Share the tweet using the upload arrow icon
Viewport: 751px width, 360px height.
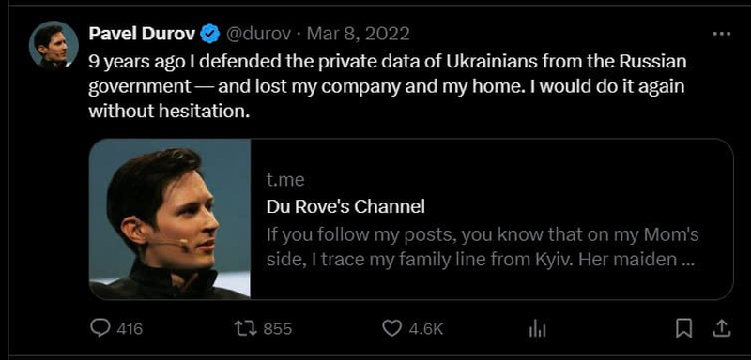click(x=722, y=327)
